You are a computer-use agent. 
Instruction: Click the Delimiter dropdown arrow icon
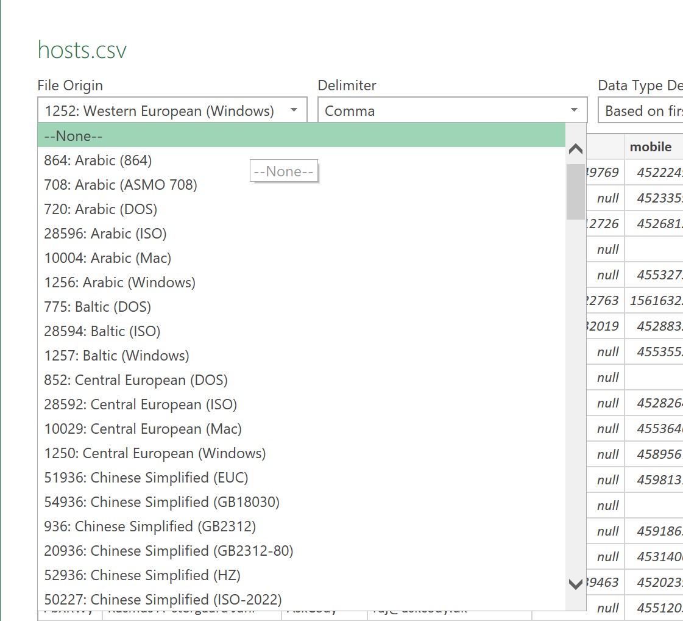pos(573,110)
